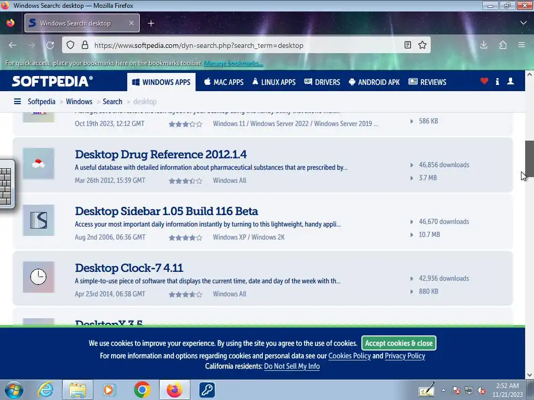Click the address bar URL field
The image size is (534, 400).
pos(245,45)
